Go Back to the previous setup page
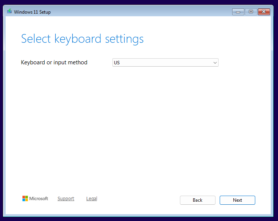 tap(197, 200)
